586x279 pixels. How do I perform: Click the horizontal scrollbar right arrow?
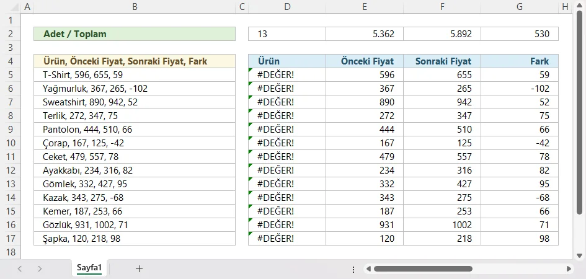pos(569,269)
